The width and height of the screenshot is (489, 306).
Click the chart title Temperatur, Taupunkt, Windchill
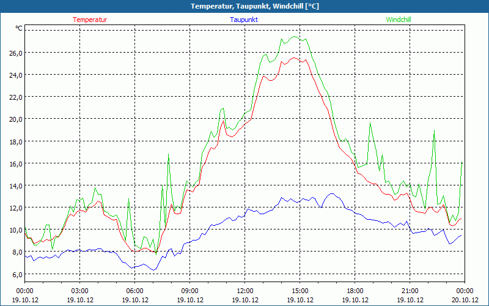[x=255, y=6]
